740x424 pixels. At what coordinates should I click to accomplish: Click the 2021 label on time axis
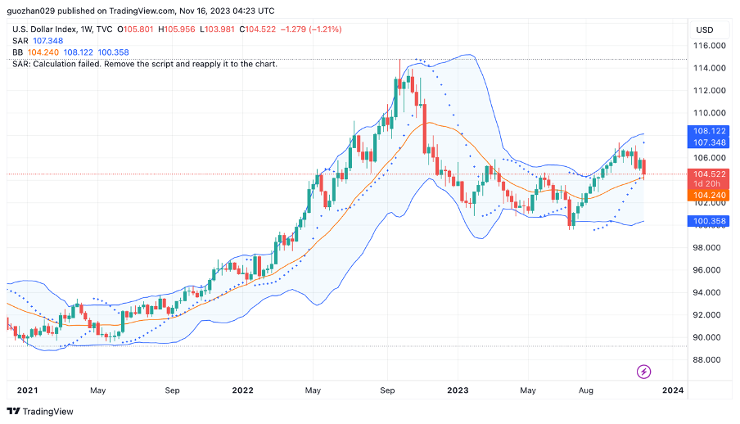pos(27,391)
